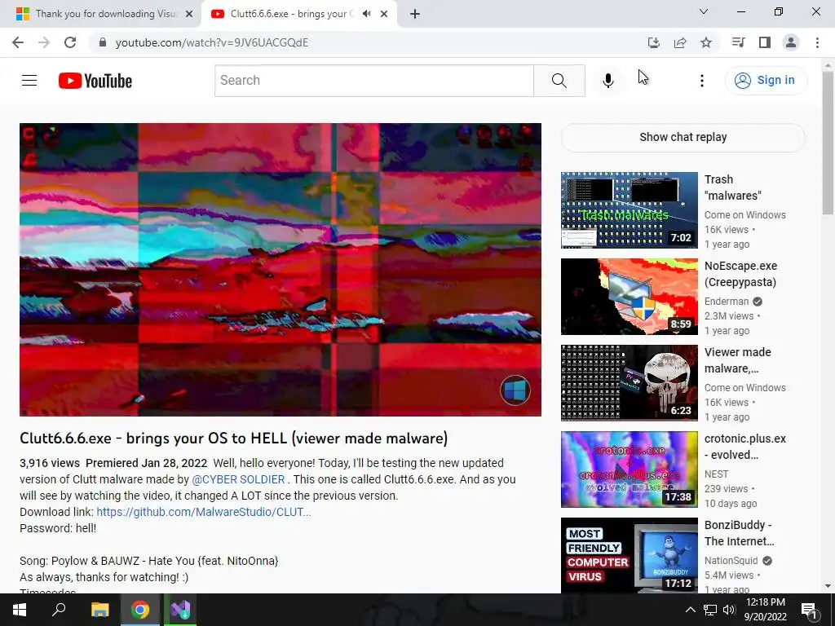Go forward with the browser forward arrow
The width and height of the screenshot is (835, 626).
(x=44, y=42)
